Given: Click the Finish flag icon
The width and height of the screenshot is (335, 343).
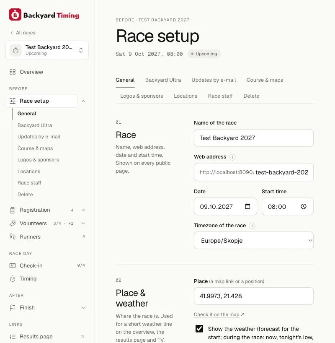Looking at the screenshot, I should click(x=13, y=307).
